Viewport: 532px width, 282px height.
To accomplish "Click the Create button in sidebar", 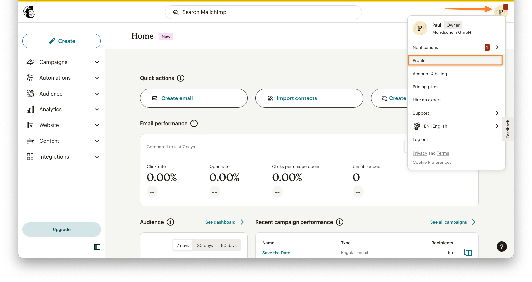I will (62, 41).
